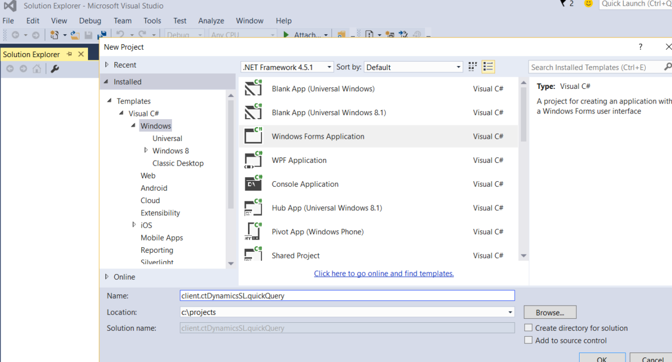Click Solution Explorer Back arrow icon
Screen dimensions: 672x362
[10, 69]
